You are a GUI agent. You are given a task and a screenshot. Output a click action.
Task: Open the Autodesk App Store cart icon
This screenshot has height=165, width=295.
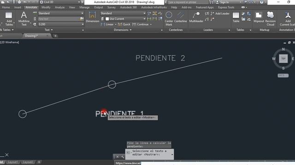tap(246, 2)
